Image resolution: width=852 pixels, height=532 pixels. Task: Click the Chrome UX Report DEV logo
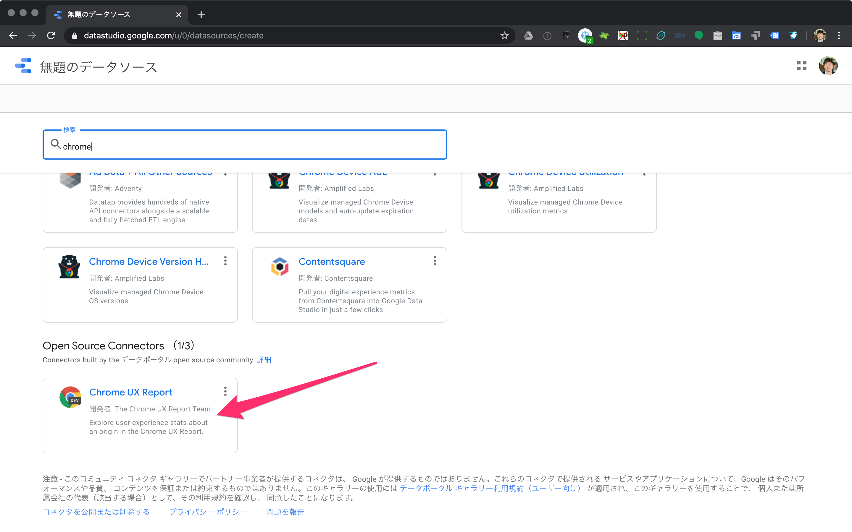point(70,397)
